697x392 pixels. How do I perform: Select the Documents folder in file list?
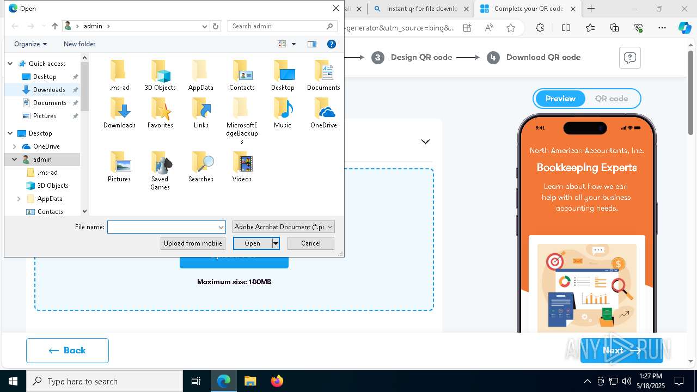point(323,76)
